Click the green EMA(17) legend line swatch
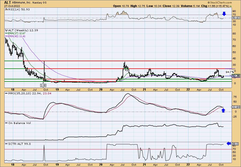The width and height of the screenshot is (241, 167). click(6, 33)
